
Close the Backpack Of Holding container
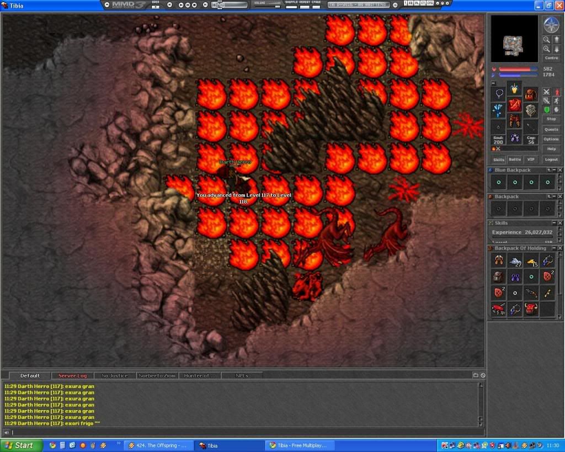[560, 248]
